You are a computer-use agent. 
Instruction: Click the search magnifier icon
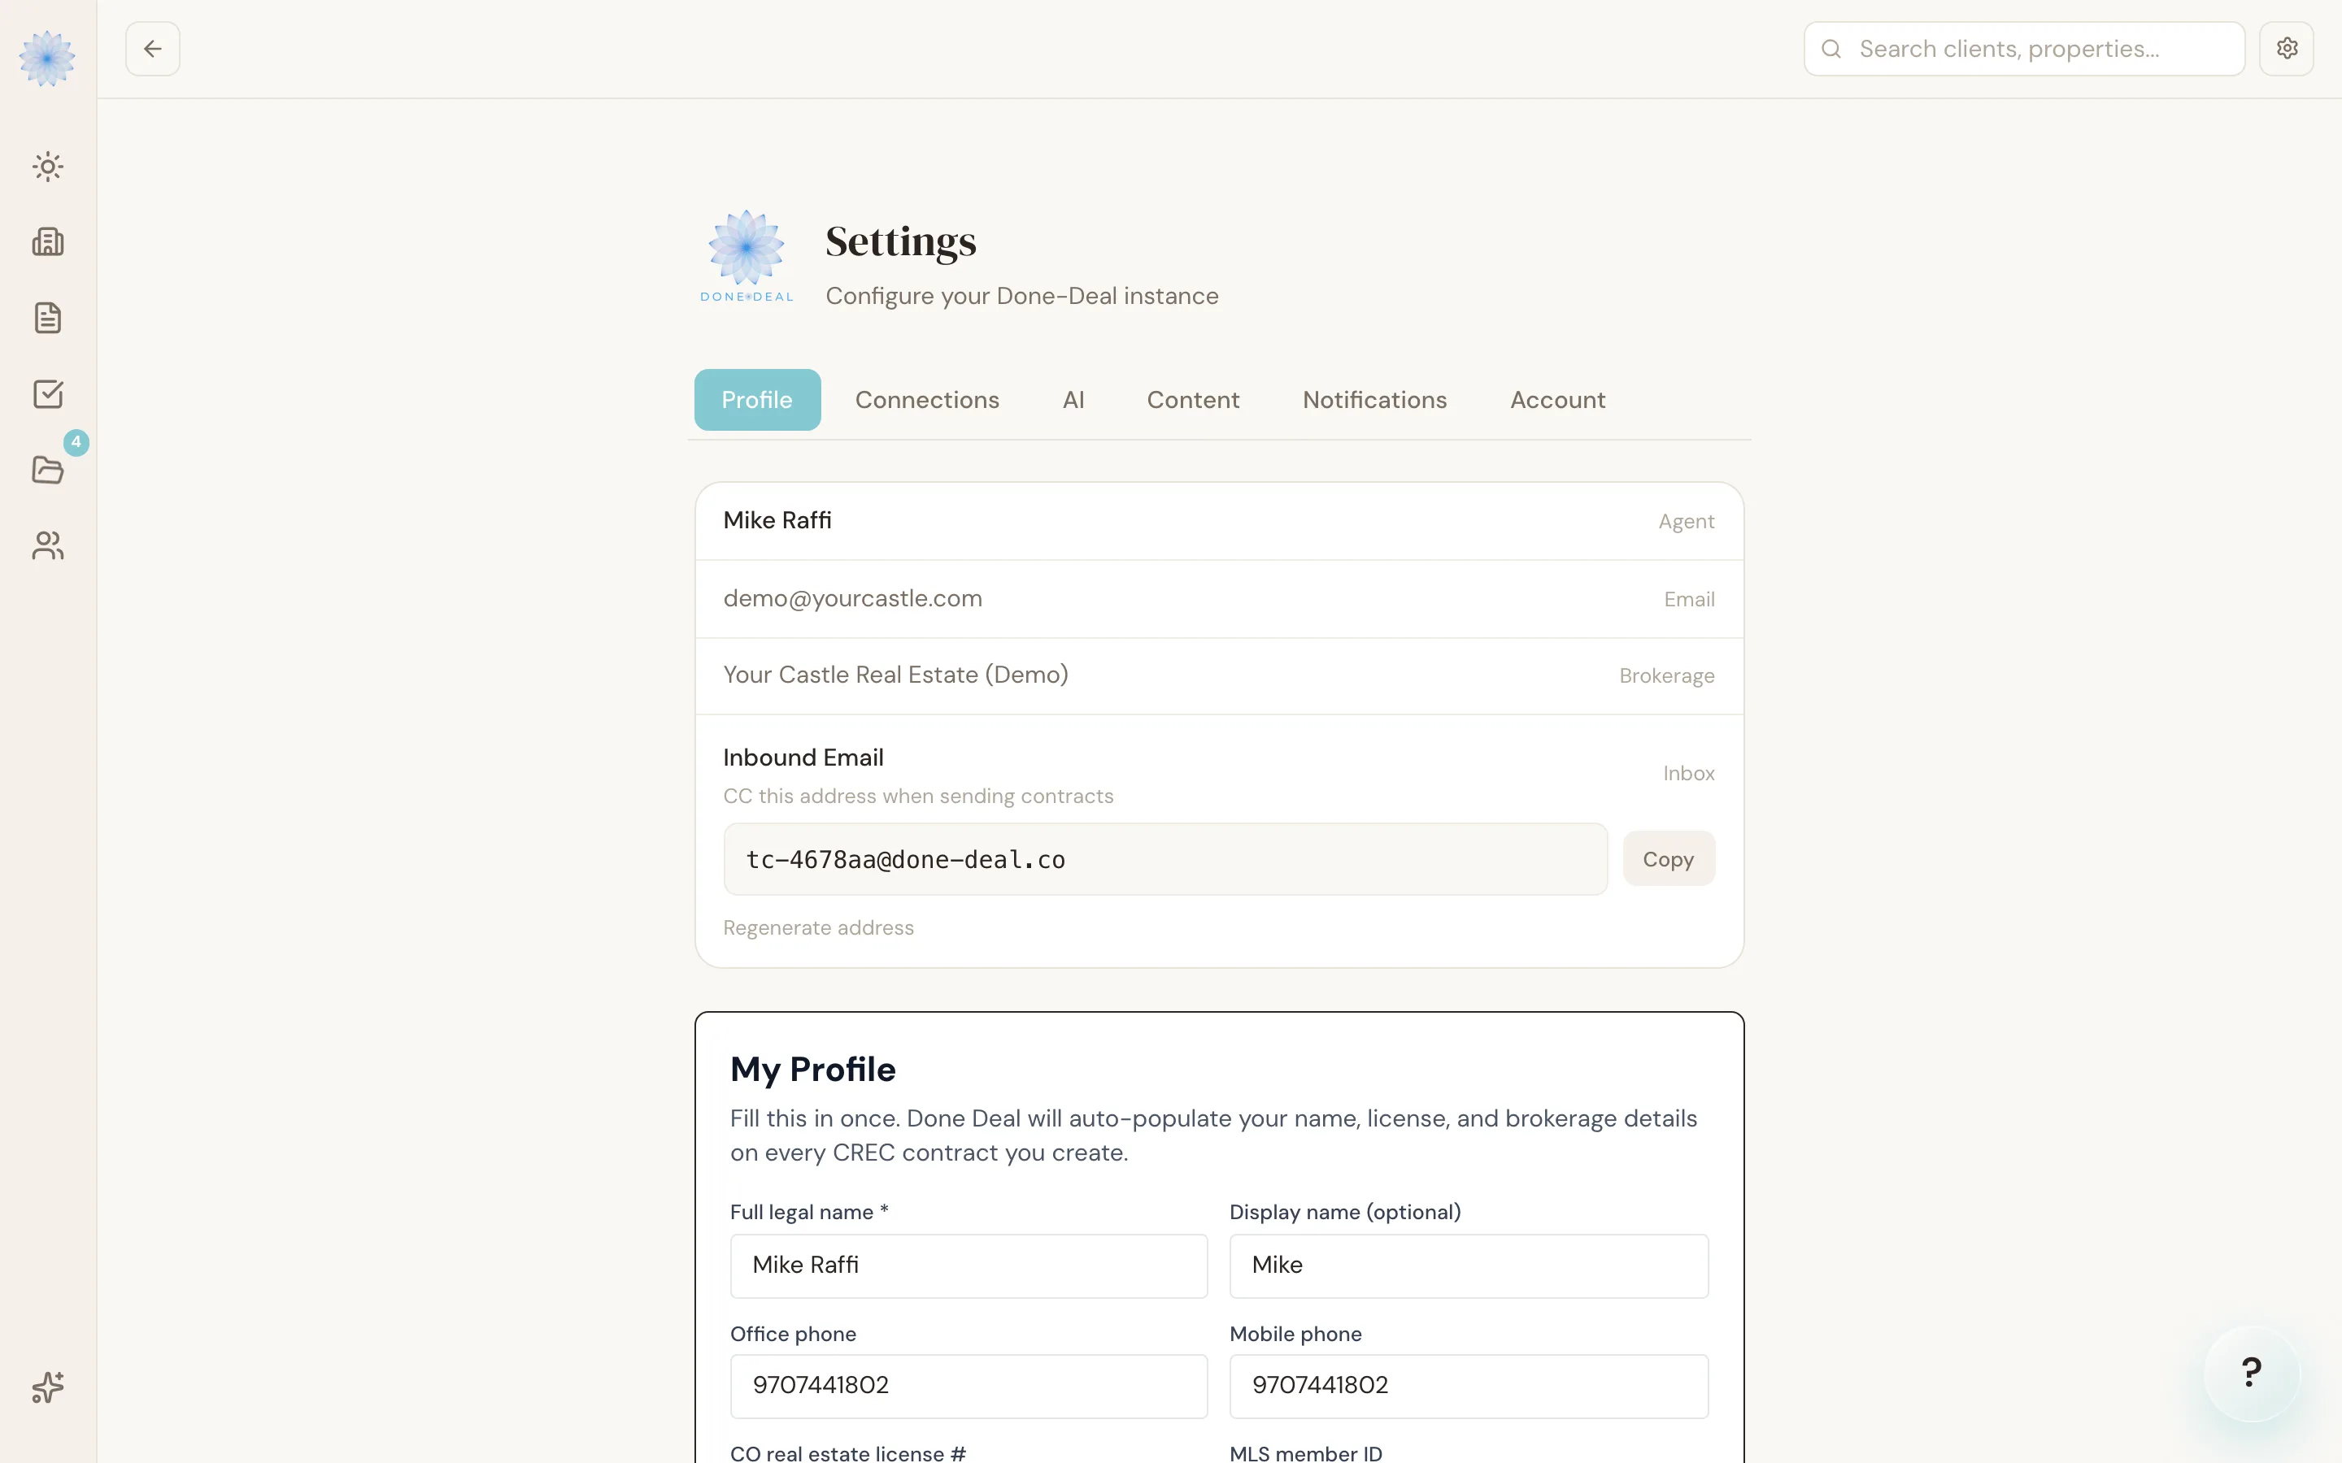click(1831, 49)
